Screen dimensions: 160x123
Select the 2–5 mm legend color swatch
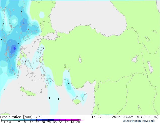coord(22,120)
